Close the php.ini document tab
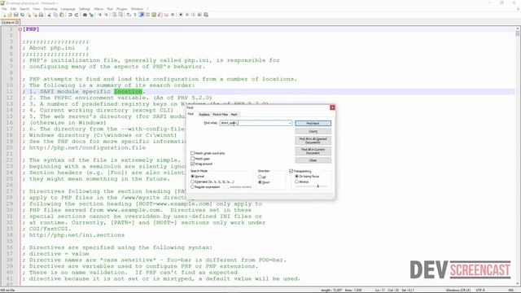The height and width of the screenshot is (293, 521). (x=17, y=23)
